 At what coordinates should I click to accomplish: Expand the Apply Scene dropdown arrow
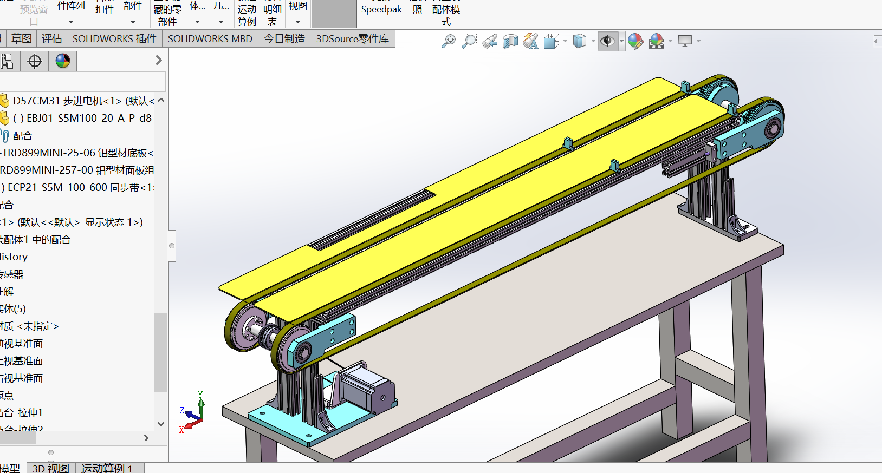(x=671, y=41)
